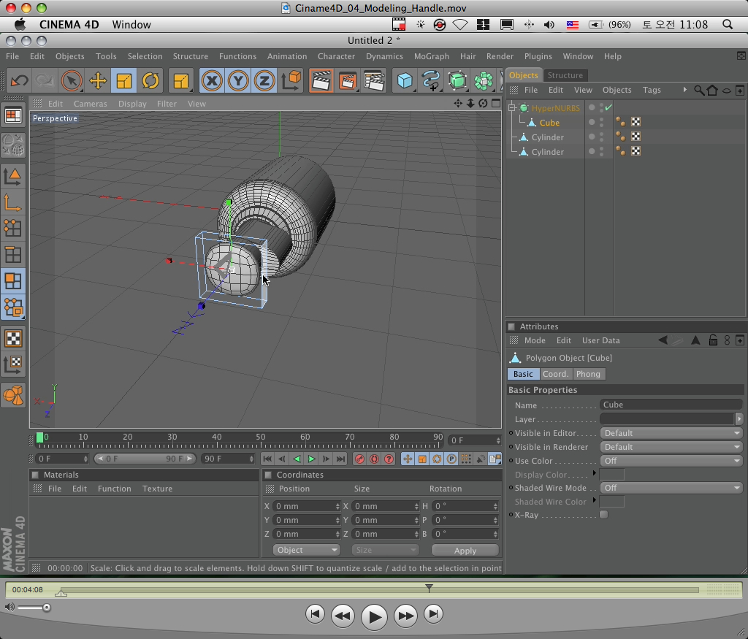Toggle X axis lock
The width and height of the screenshot is (748, 639).
[212, 80]
